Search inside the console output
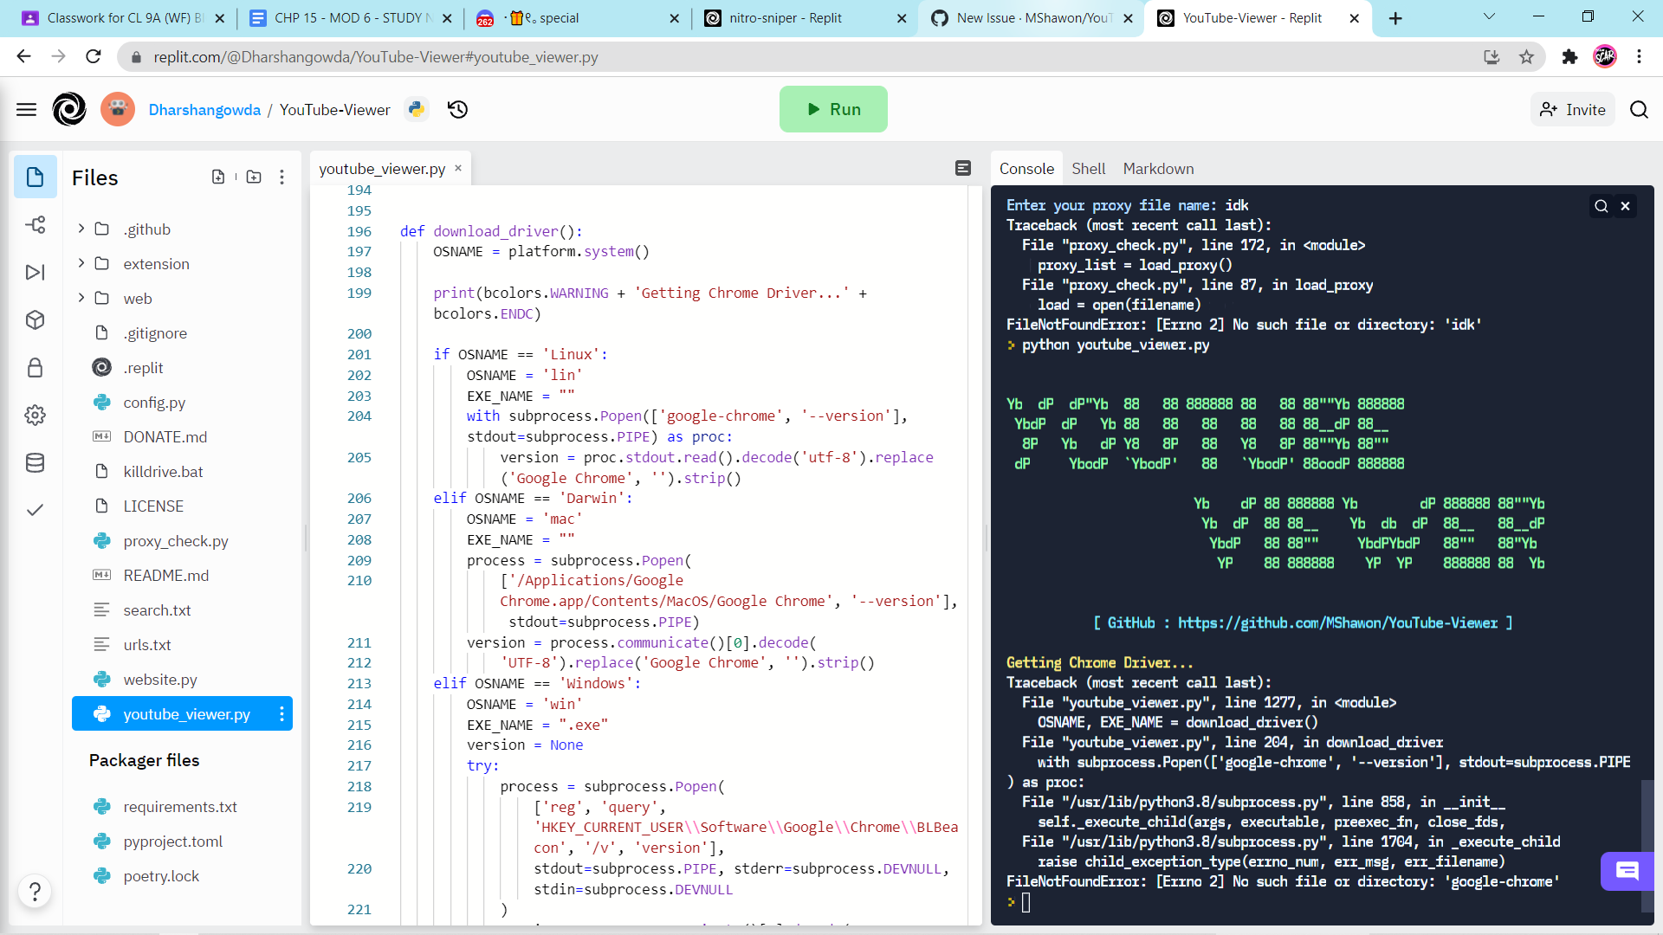This screenshot has width=1663, height=935. coord(1601,206)
